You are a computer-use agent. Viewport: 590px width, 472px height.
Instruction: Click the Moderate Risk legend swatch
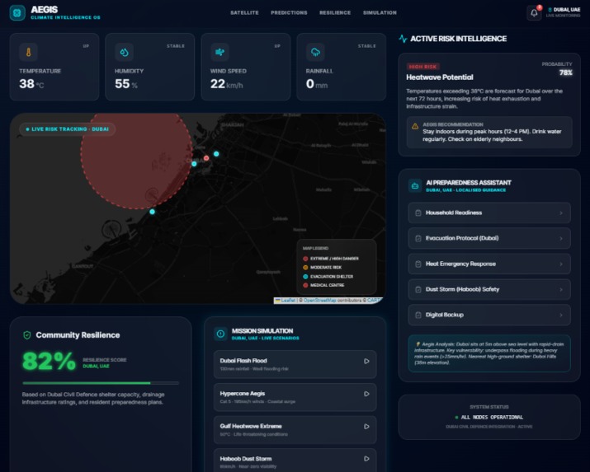pyautogui.click(x=305, y=268)
